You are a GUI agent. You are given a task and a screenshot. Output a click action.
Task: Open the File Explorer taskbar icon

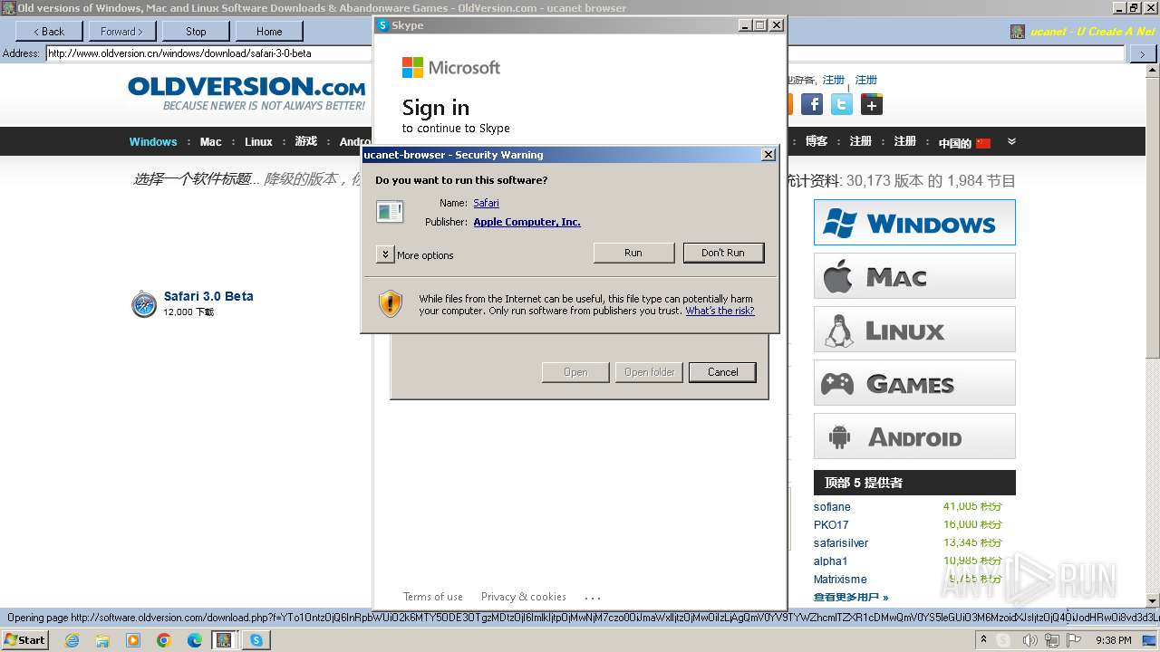point(102,640)
